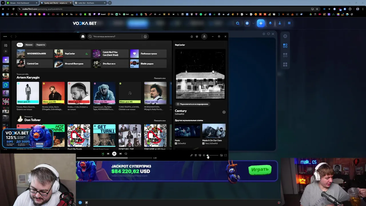Screen dimensions: 366x206
Task: Open 'Catch Me If You Can (Dark Triad)' tile
Action: pos(110,54)
